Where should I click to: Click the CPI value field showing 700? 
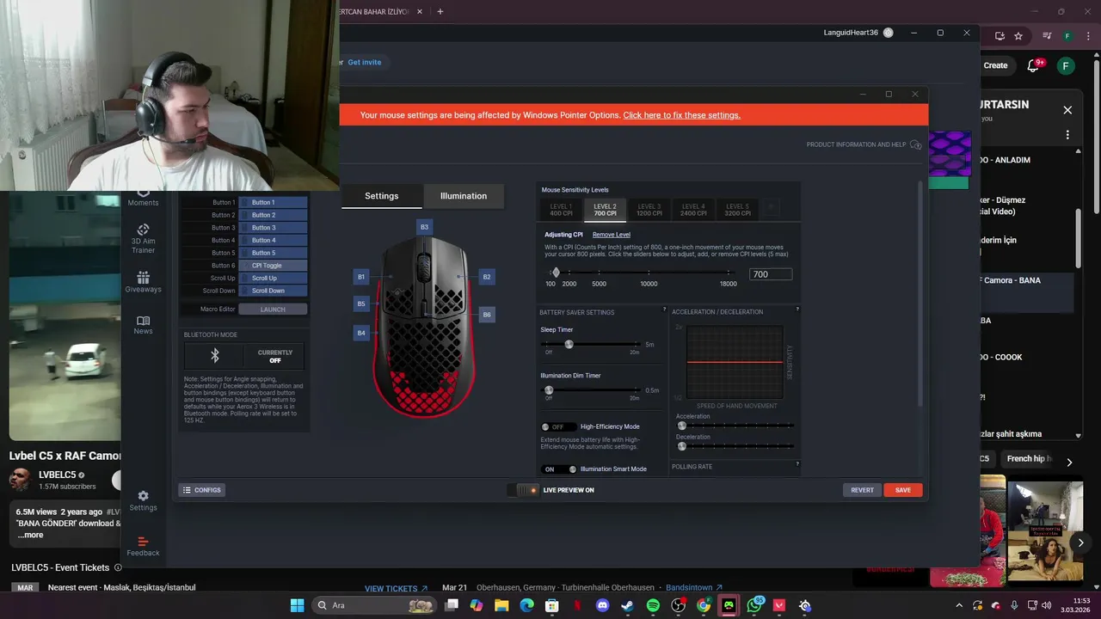pos(771,274)
